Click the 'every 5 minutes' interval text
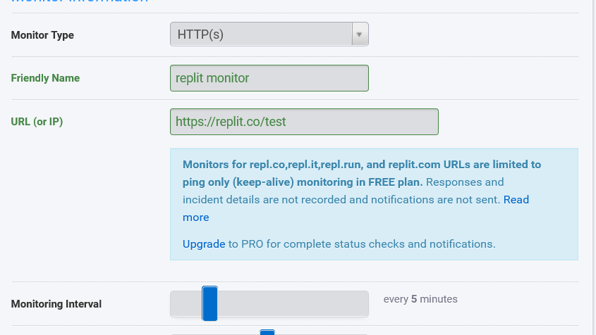Image resolution: width=596 pixels, height=335 pixels. point(420,299)
